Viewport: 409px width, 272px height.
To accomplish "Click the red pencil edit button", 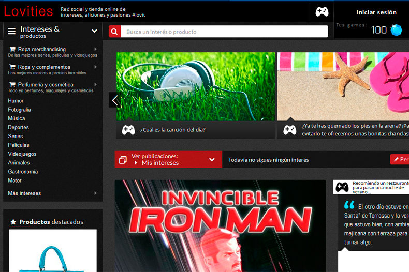I will coord(400,159).
